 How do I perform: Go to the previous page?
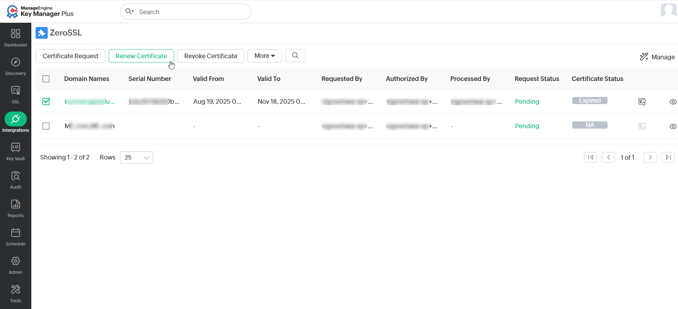608,157
